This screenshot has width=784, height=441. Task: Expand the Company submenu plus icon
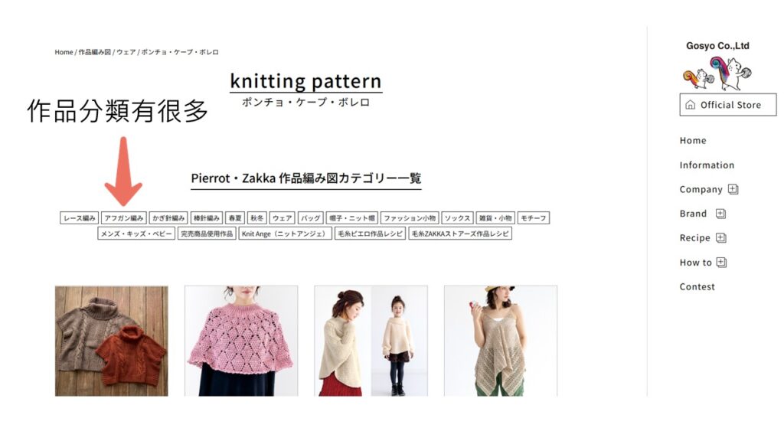pyautogui.click(x=733, y=189)
